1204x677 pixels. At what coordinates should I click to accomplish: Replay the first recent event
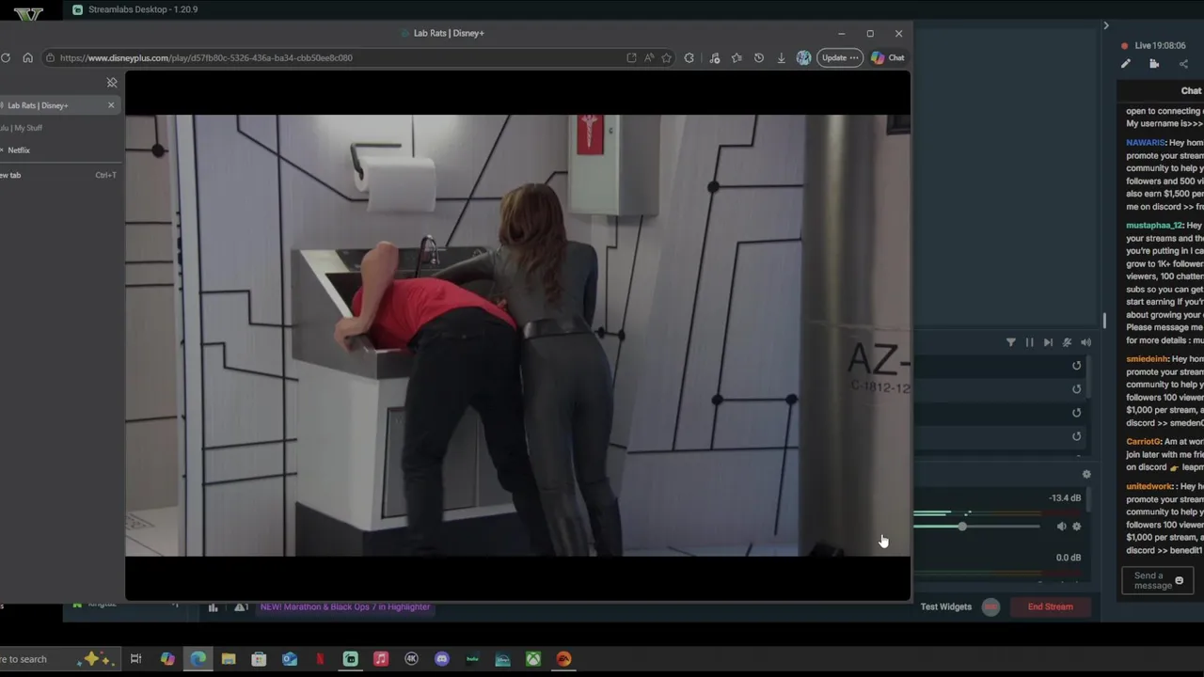click(x=1077, y=366)
